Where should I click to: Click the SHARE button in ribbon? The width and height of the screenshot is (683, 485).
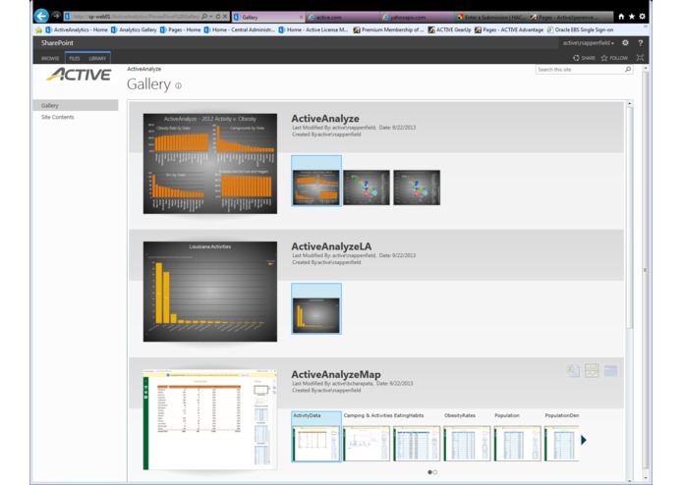(x=584, y=58)
